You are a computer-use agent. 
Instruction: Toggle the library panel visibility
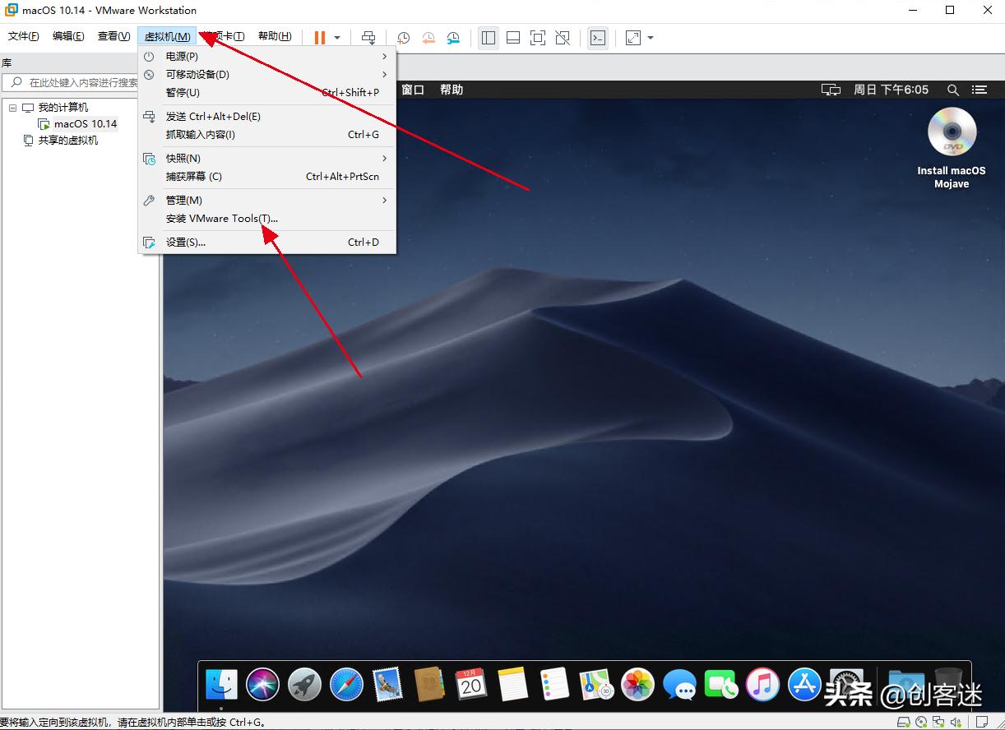(x=488, y=37)
